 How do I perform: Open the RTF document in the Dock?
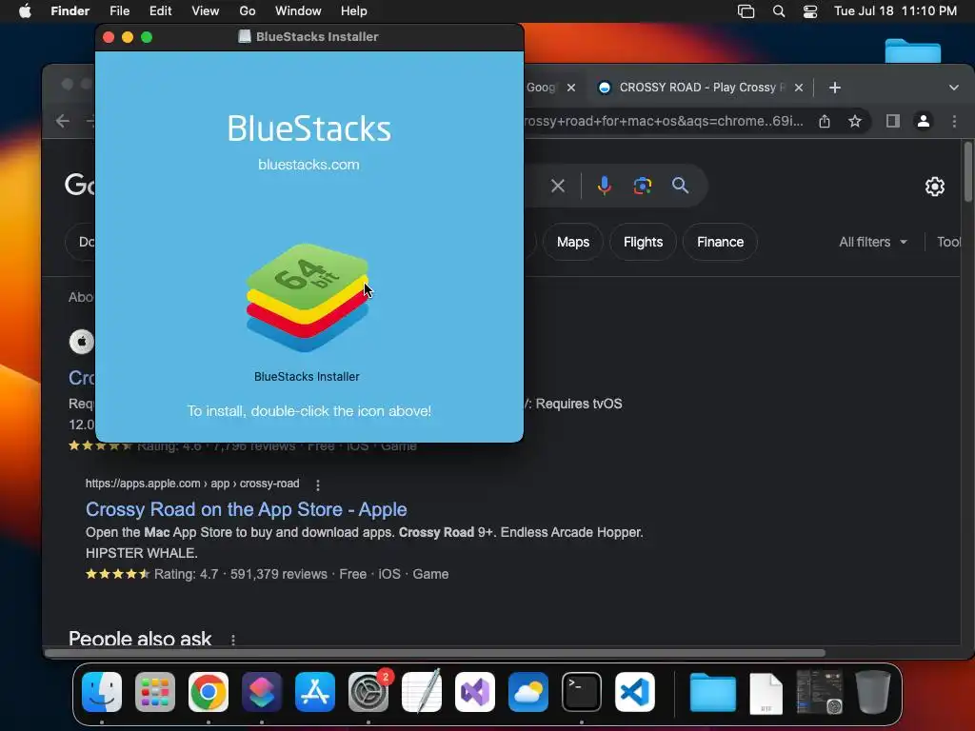[x=766, y=693]
